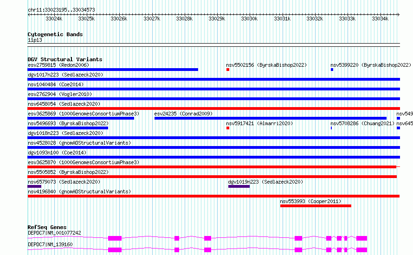
Task: Select the nsv5505852 (ByrskaBishop2022) red bar
Action: [212, 177]
